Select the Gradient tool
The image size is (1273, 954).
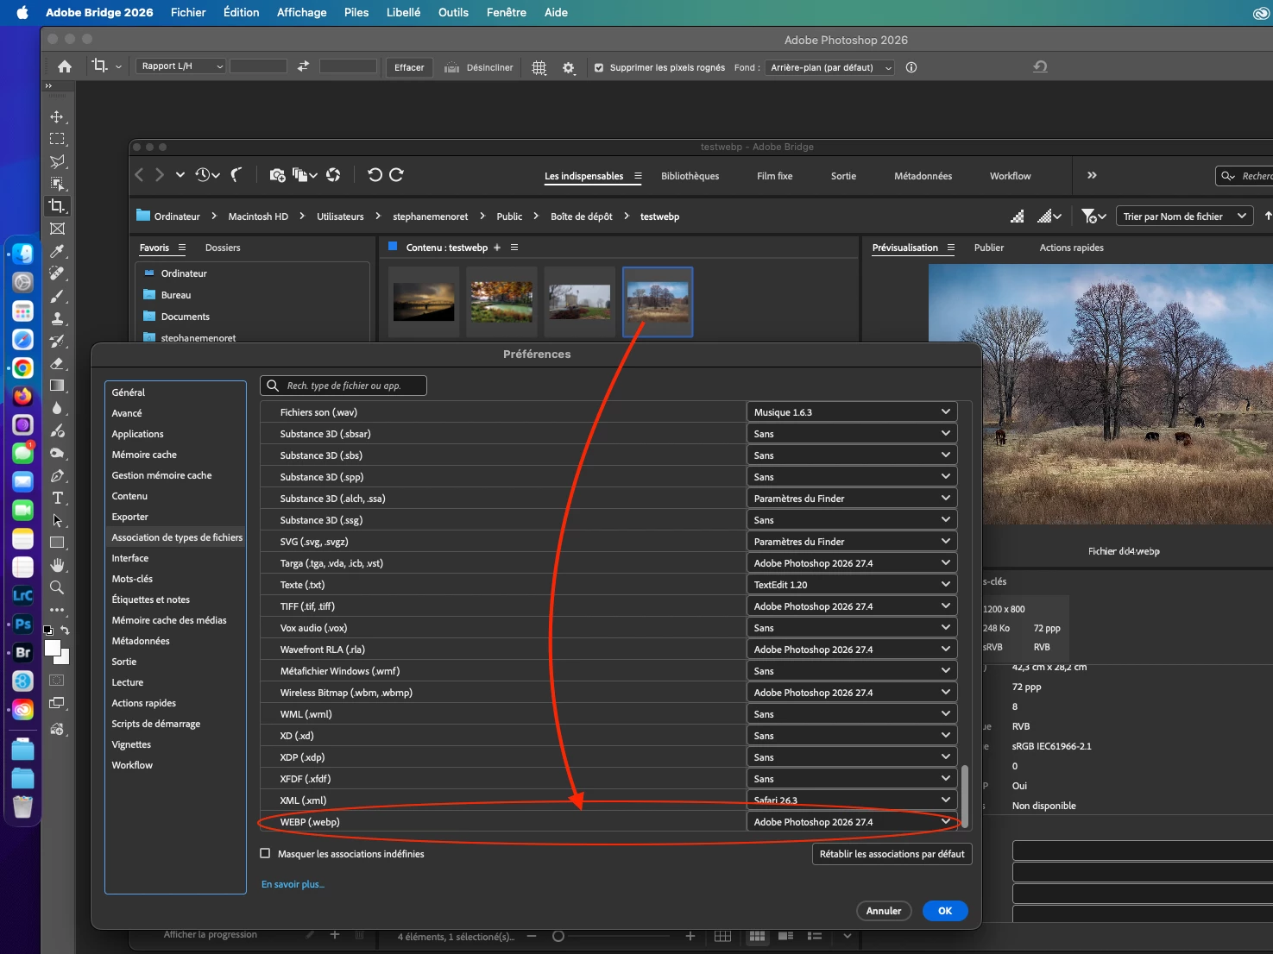[57, 386]
